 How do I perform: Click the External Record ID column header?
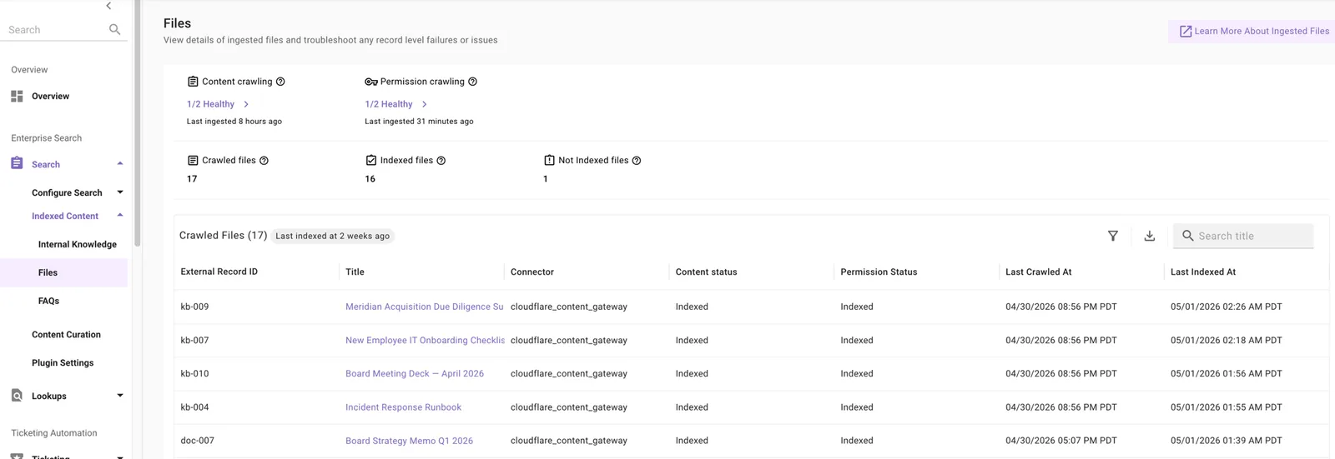click(219, 272)
